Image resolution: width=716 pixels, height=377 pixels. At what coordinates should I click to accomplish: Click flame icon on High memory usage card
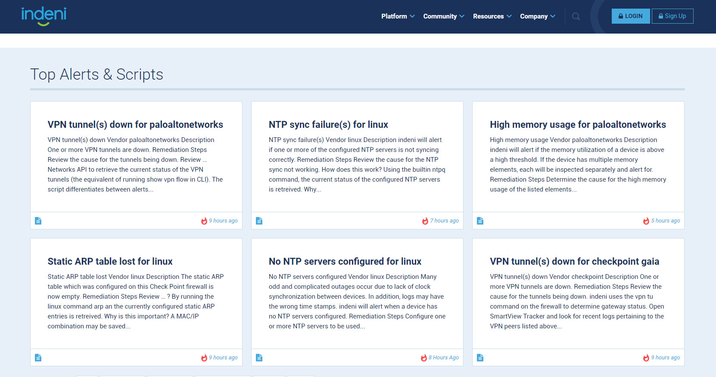click(x=646, y=221)
